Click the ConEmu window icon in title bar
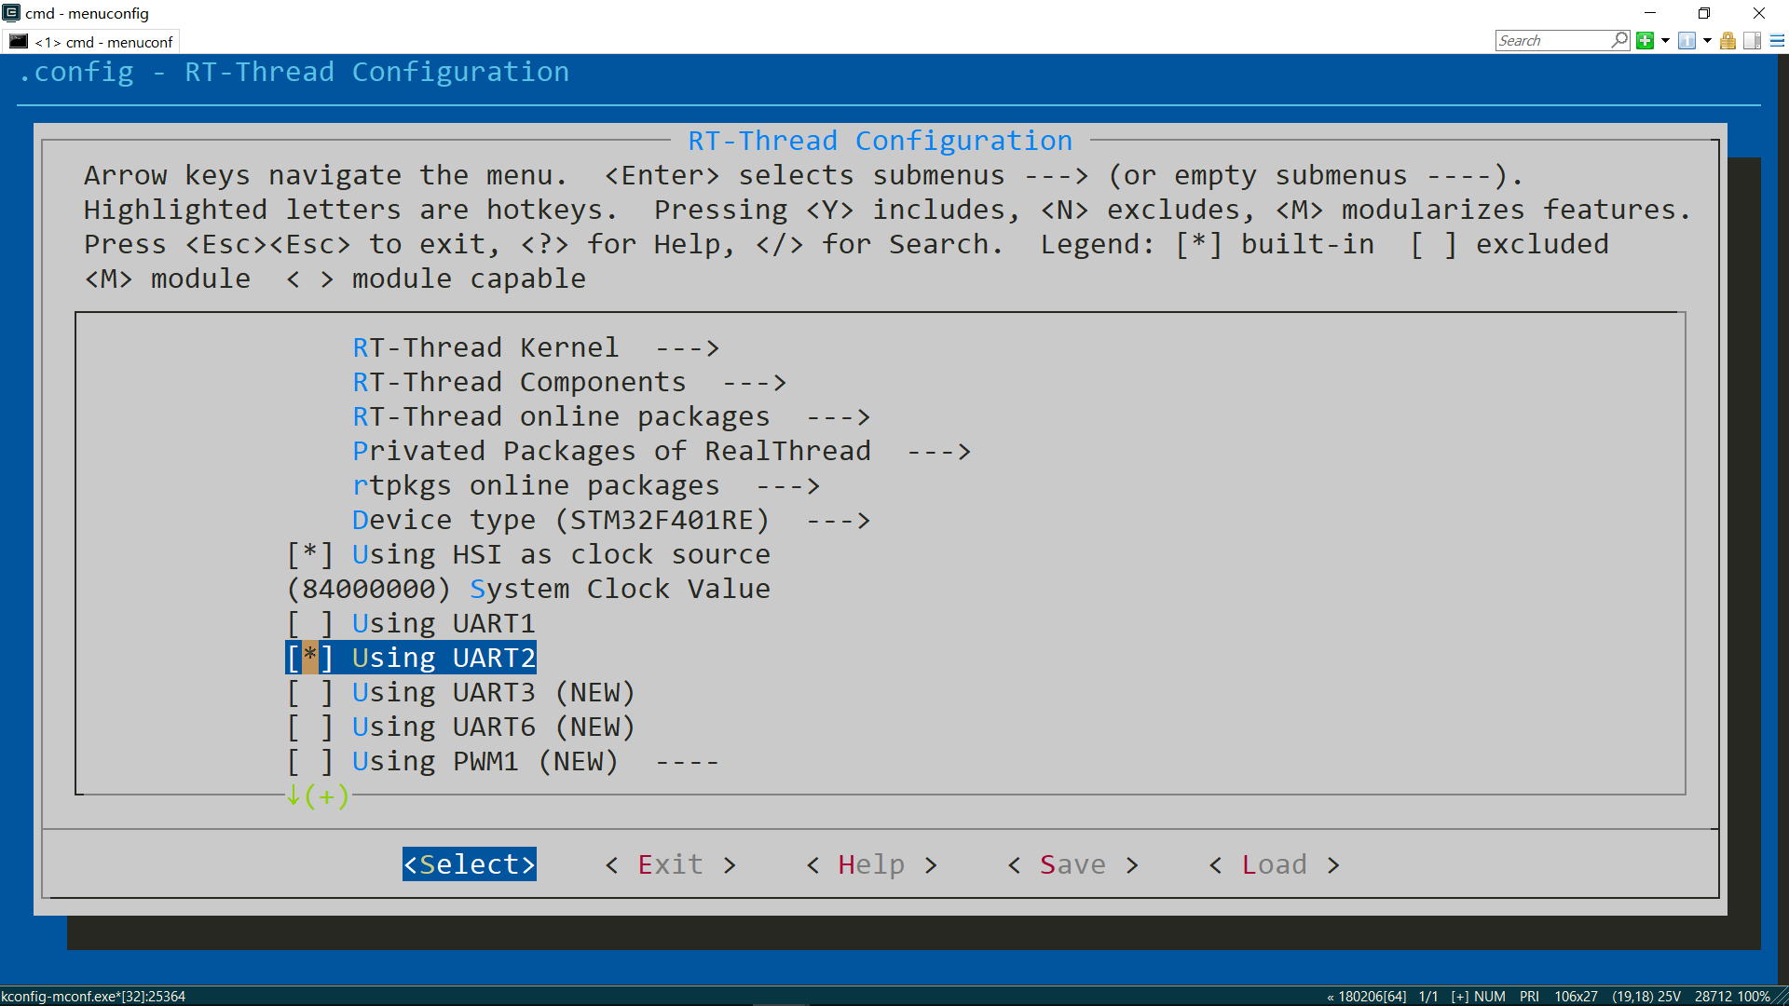The image size is (1789, 1006). 11,13
